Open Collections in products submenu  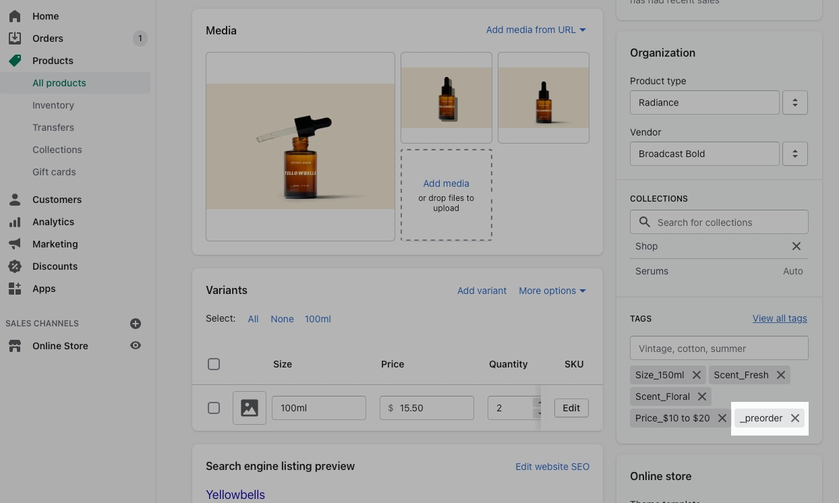click(x=57, y=150)
